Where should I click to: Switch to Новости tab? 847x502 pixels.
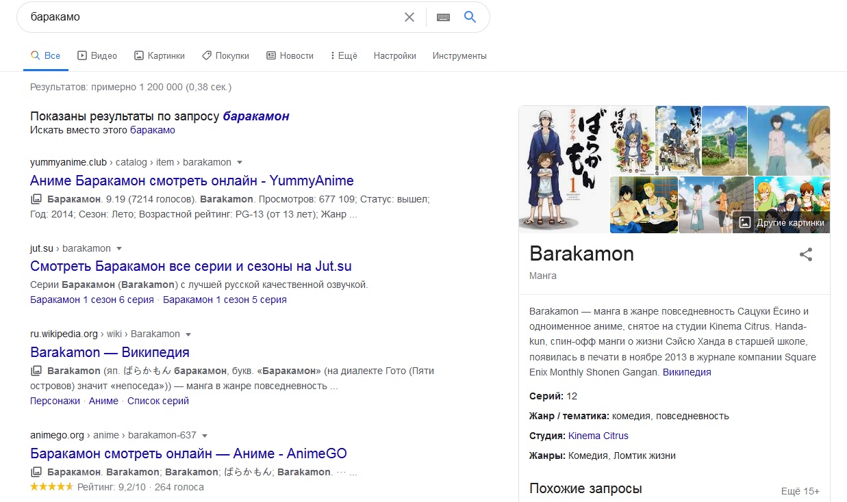tap(290, 56)
